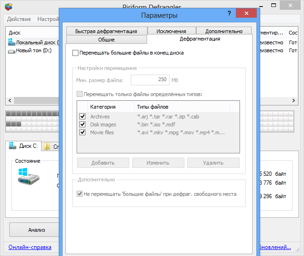Click the minimum file size field
The image size is (304, 256).
(150, 80)
